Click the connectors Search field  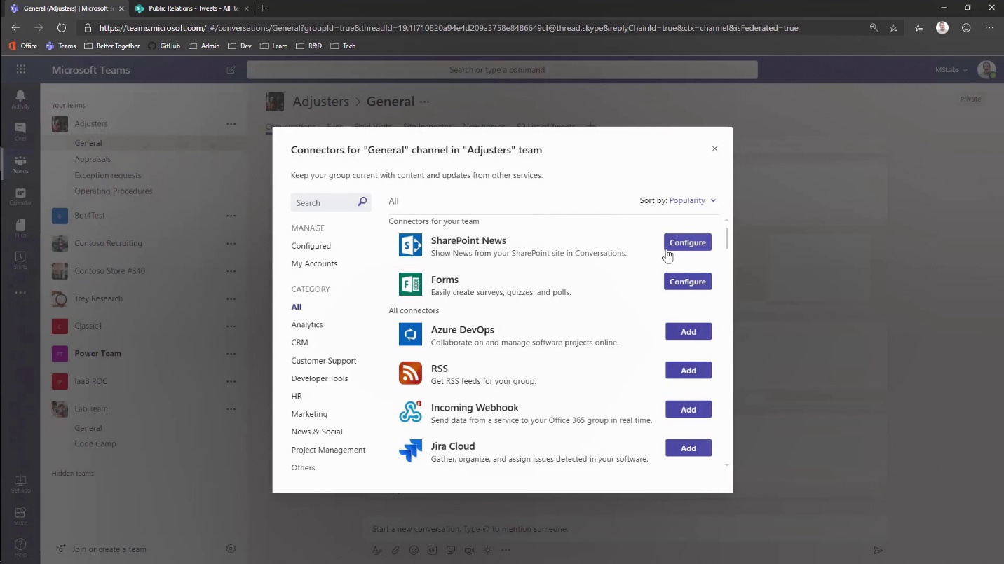pyautogui.click(x=330, y=202)
